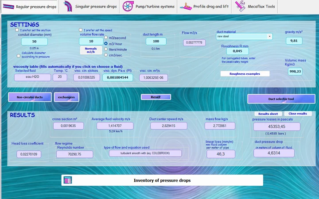Click the Normals m3/h button

pyautogui.click(x=91, y=50)
